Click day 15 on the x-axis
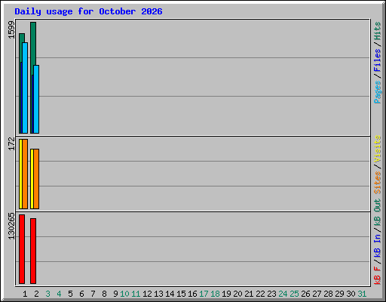 point(181,294)
